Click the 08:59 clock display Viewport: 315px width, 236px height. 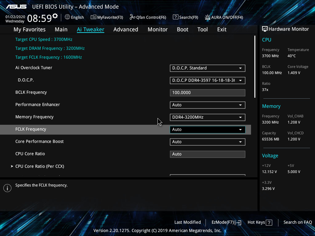click(x=39, y=18)
